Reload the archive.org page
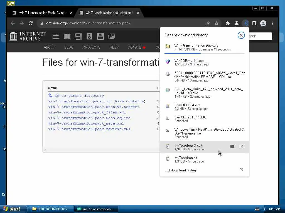This screenshot has width=285, height=213. [31, 23]
